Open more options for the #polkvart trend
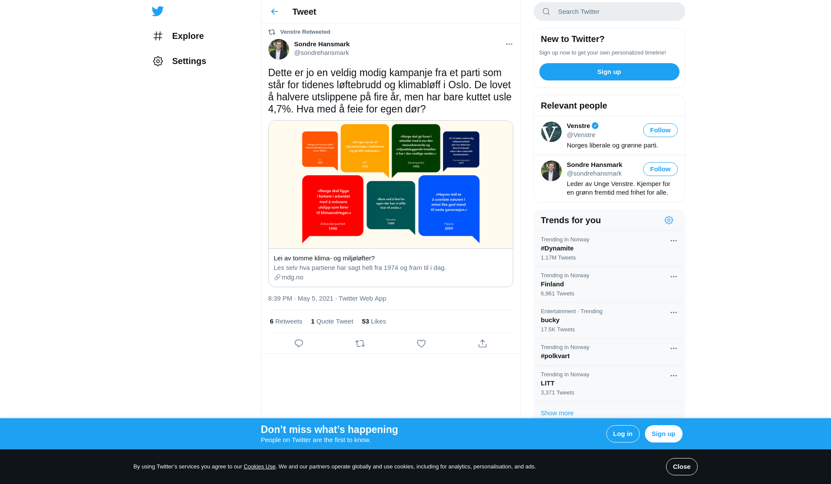831x484 pixels. click(x=673, y=349)
